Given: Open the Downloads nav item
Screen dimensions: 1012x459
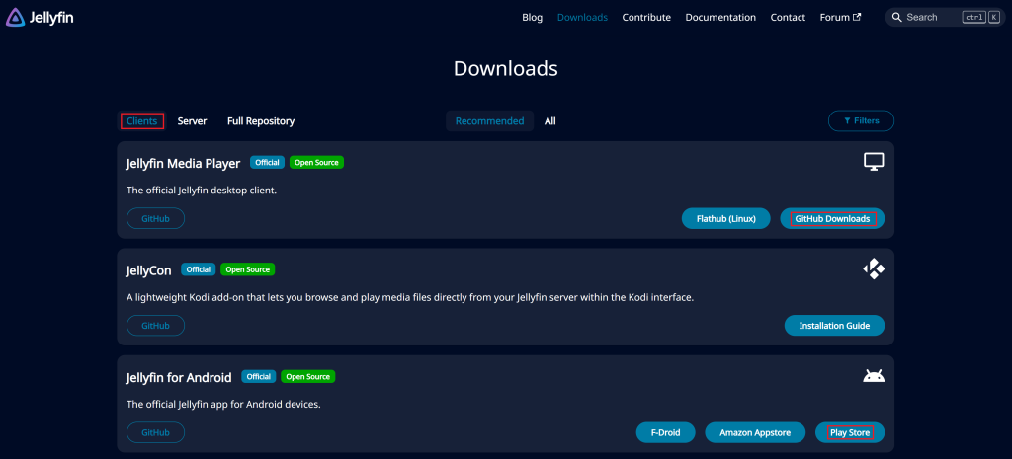Looking at the screenshot, I should 582,18.
